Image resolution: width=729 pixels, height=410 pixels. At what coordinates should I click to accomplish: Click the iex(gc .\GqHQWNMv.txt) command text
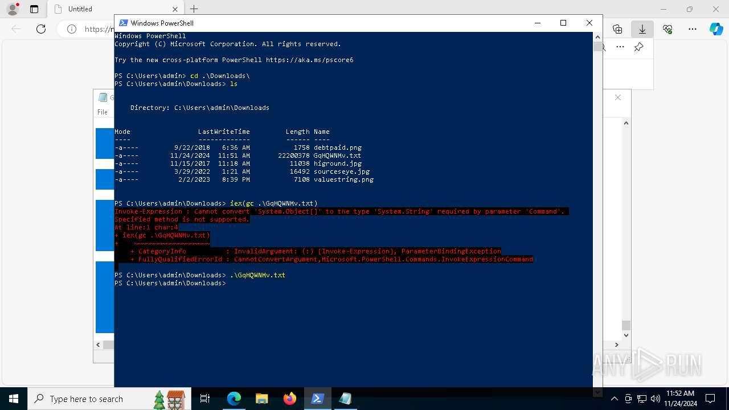point(274,203)
